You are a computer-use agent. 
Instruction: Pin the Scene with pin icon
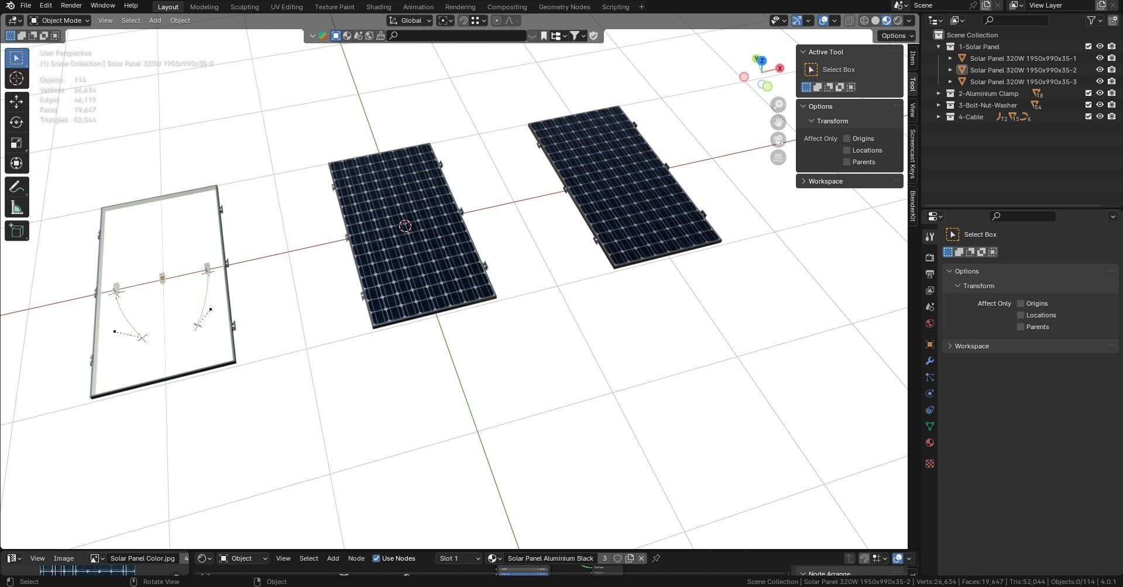pyautogui.click(x=973, y=5)
